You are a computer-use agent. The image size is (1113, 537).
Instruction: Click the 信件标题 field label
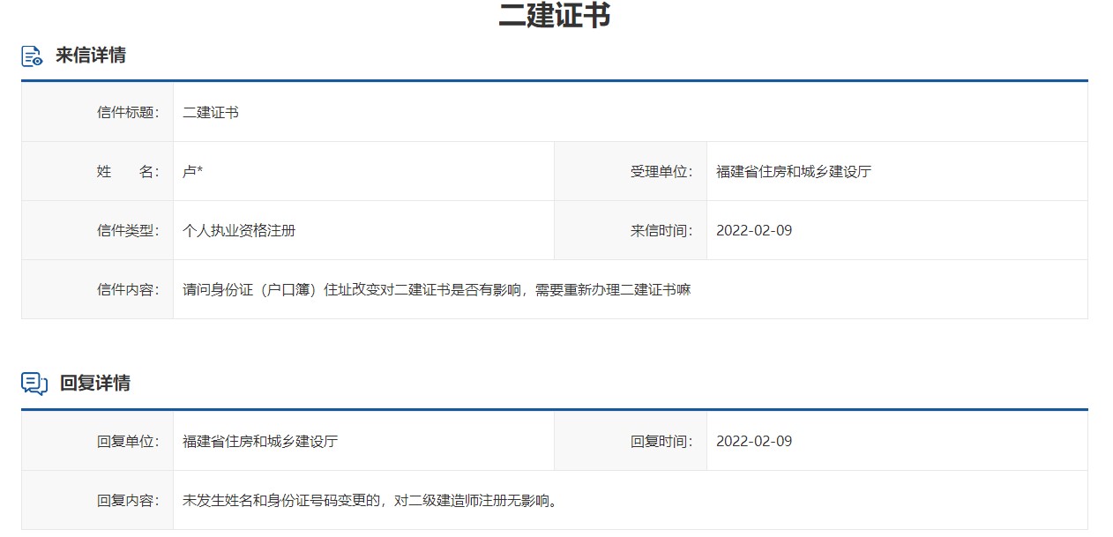[128, 113]
